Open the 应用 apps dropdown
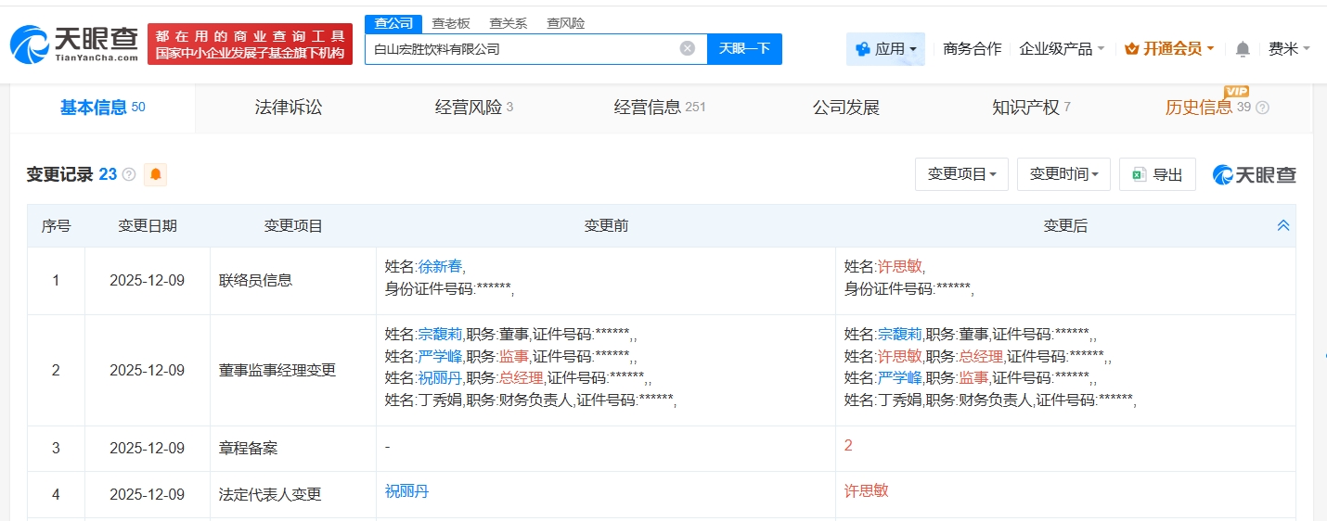 [885, 49]
